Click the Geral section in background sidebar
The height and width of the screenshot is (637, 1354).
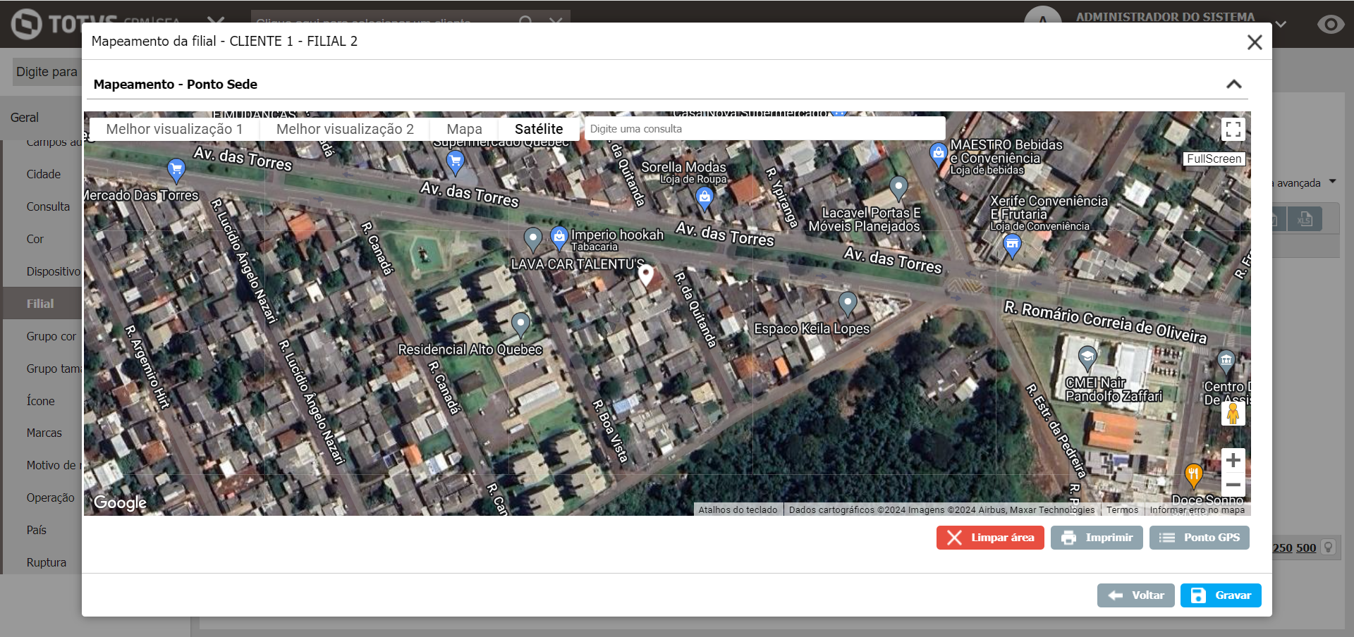(41, 118)
